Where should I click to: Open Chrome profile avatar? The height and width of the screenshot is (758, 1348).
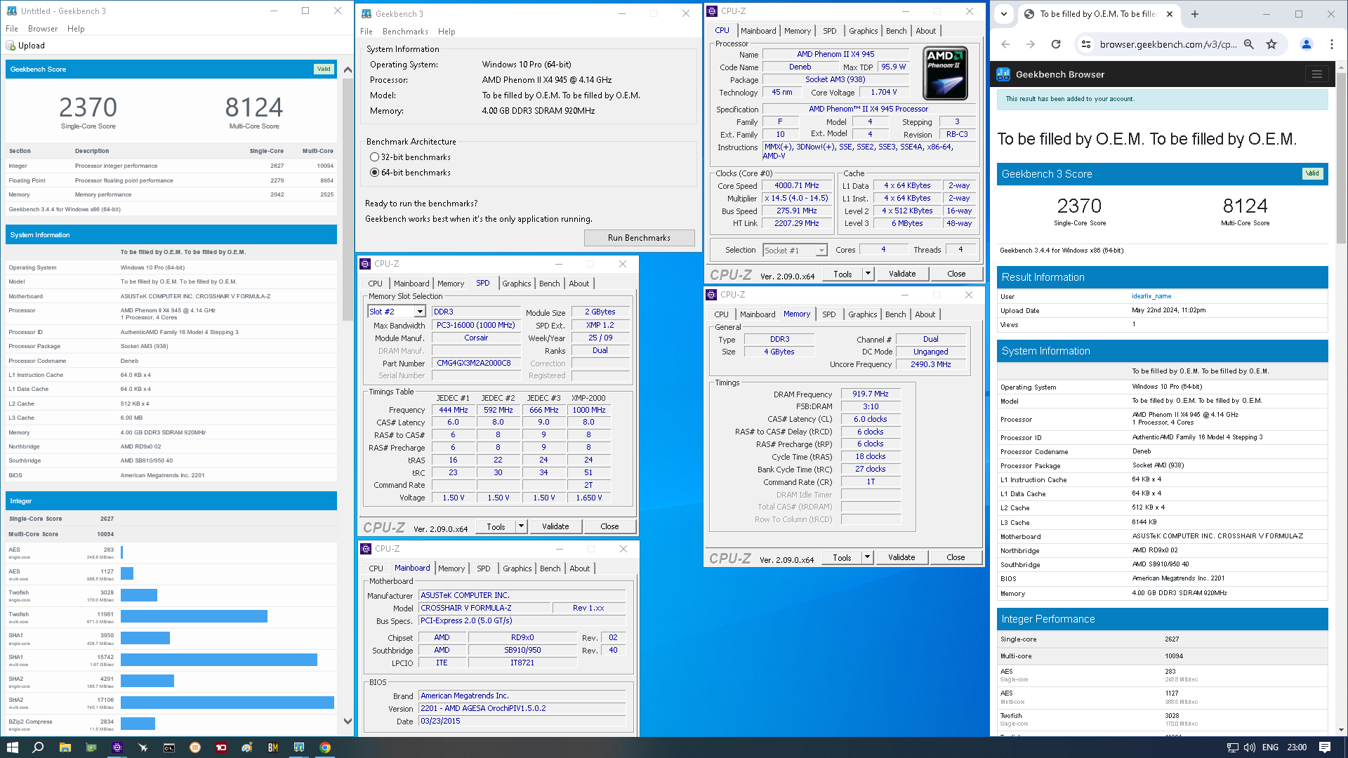(1307, 44)
